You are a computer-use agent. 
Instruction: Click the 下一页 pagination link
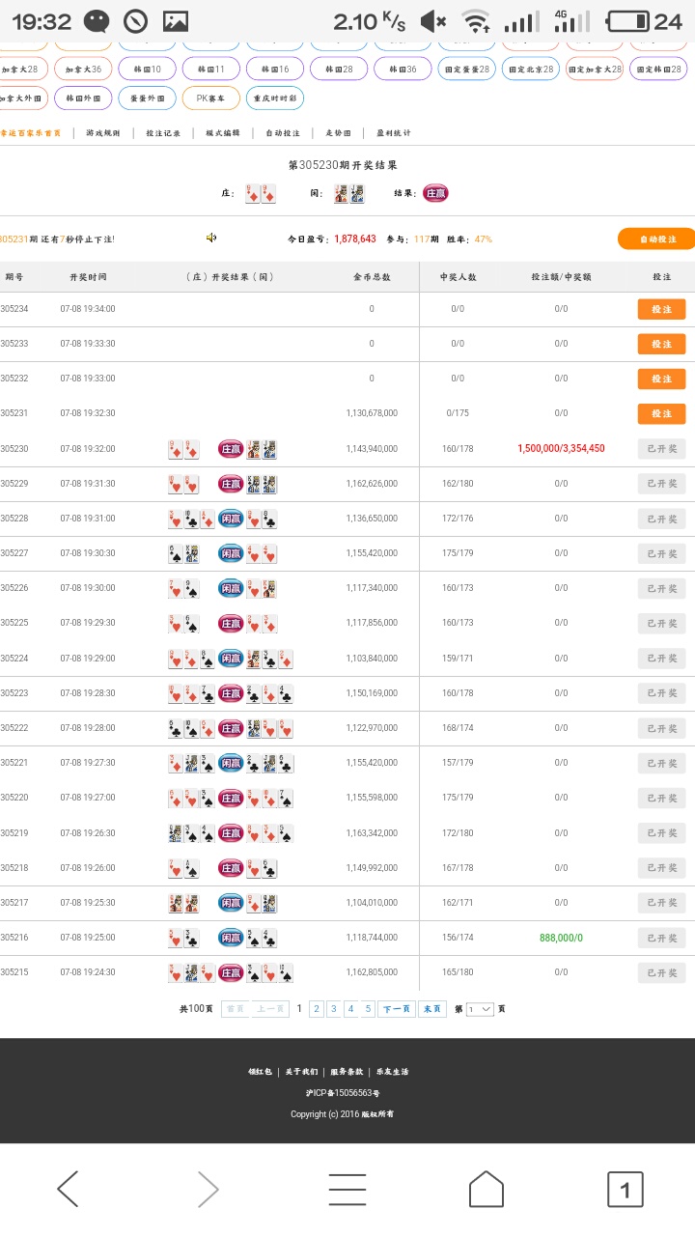396,1009
